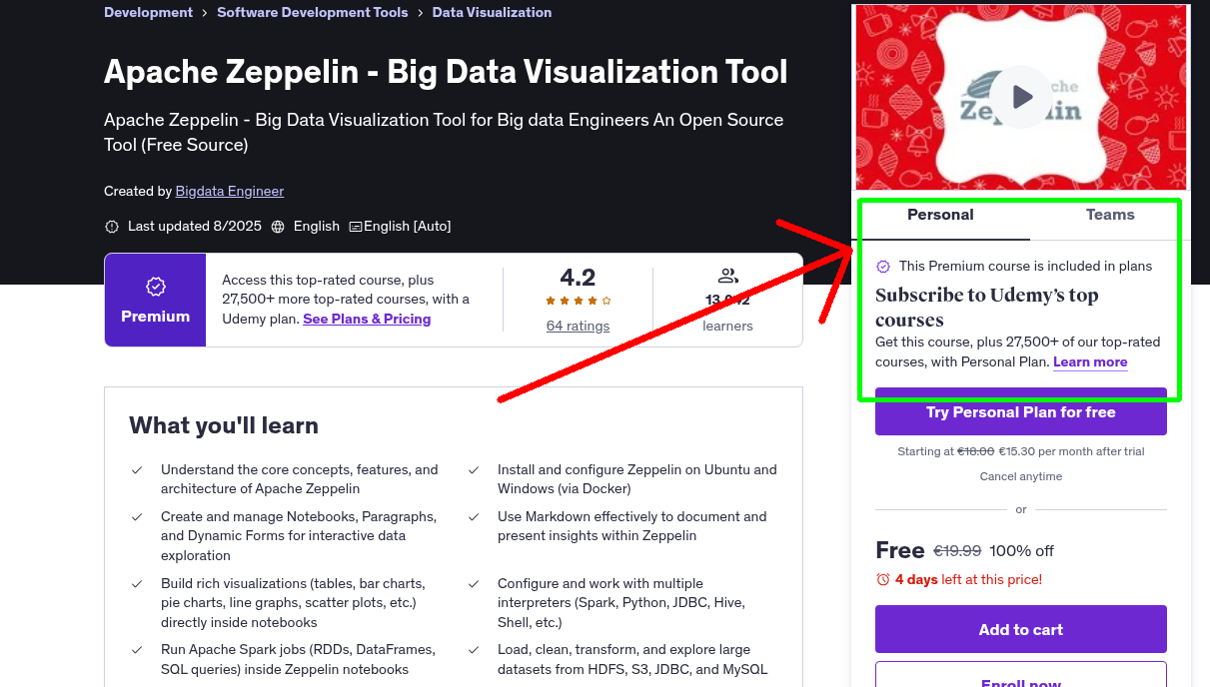1210x687 pixels.
Task: Click 'Subscribe to Udemy's top courses' heading
Action: tap(987, 308)
